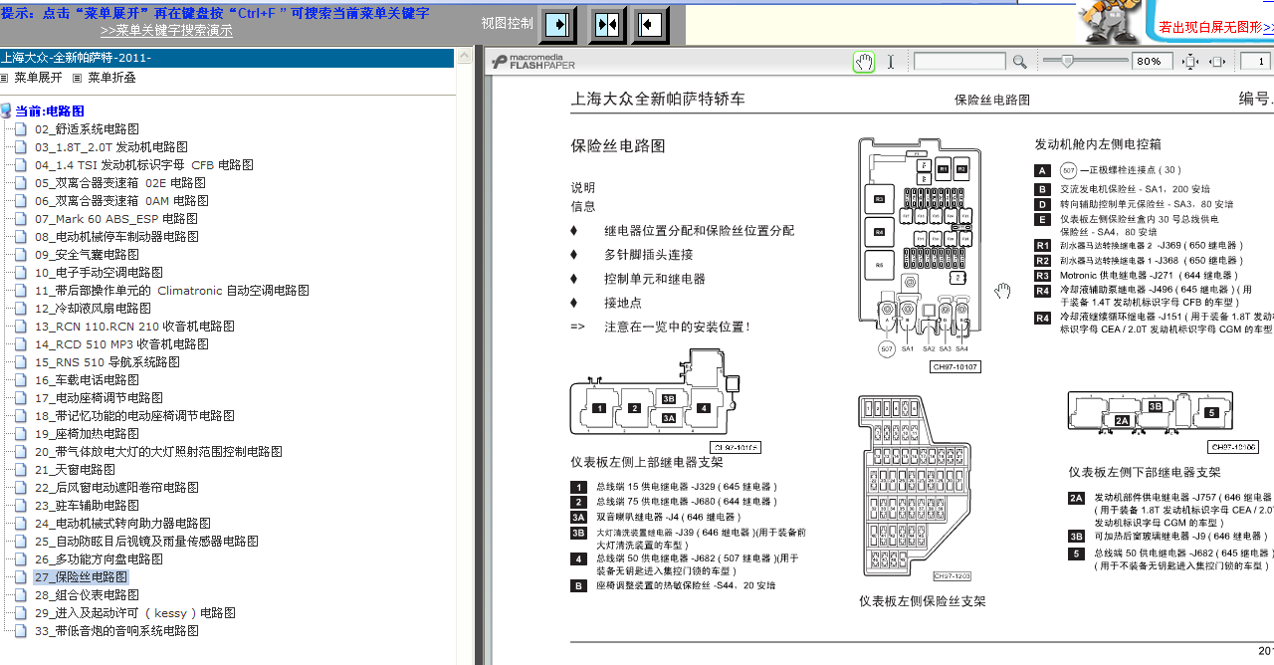Viewport: 1274px width, 665px height.
Task: Click the fit-page zoom icon
Action: 1190,62
